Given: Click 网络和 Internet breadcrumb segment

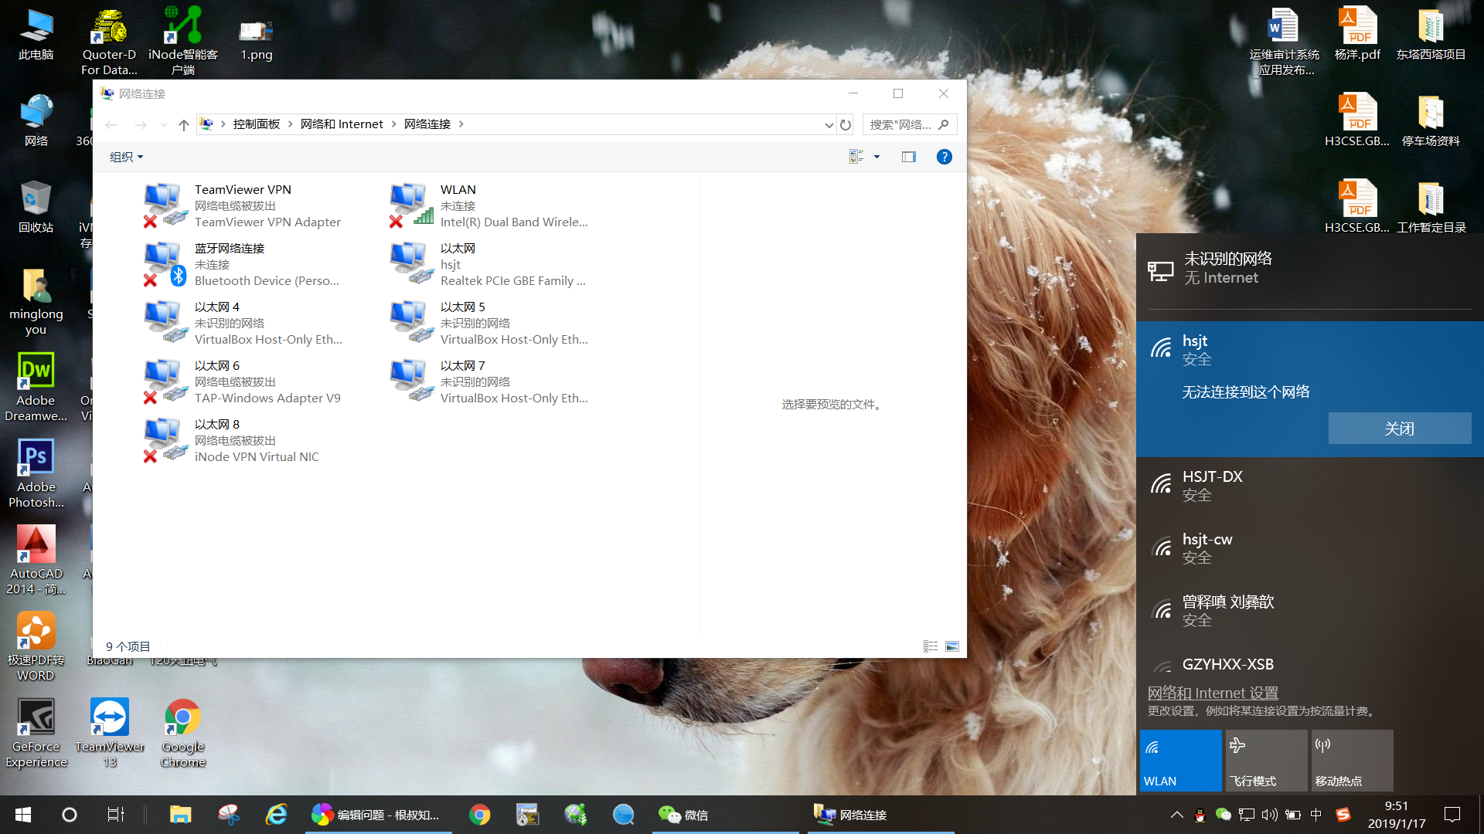Looking at the screenshot, I should [x=342, y=124].
